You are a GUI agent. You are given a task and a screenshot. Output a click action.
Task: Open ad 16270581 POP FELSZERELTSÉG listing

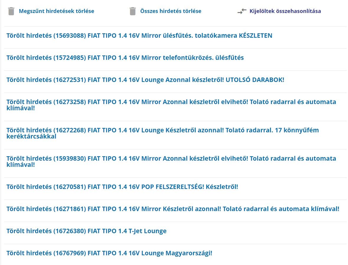point(122,187)
